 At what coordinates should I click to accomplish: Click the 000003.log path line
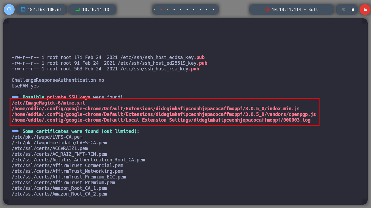tap(161, 120)
